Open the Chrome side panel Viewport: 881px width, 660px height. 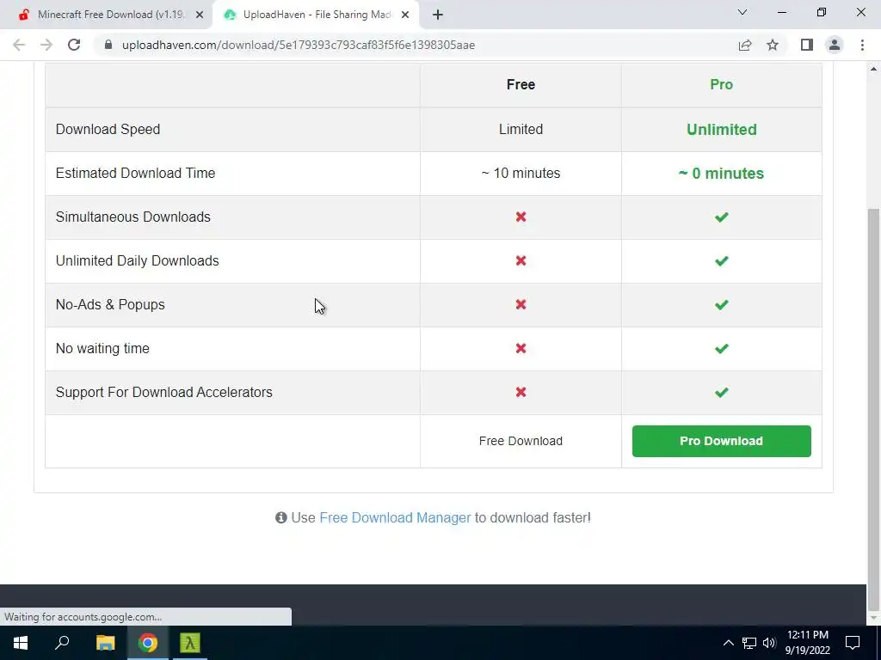pyautogui.click(x=807, y=45)
